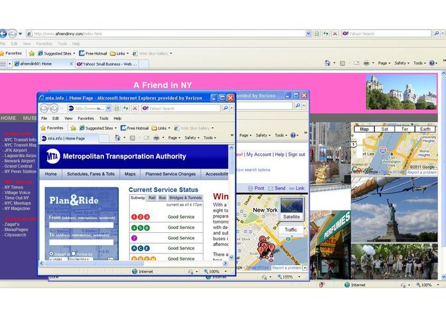Click the MTA logo on the blue banner

pyautogui.click(x=53, y=156)
